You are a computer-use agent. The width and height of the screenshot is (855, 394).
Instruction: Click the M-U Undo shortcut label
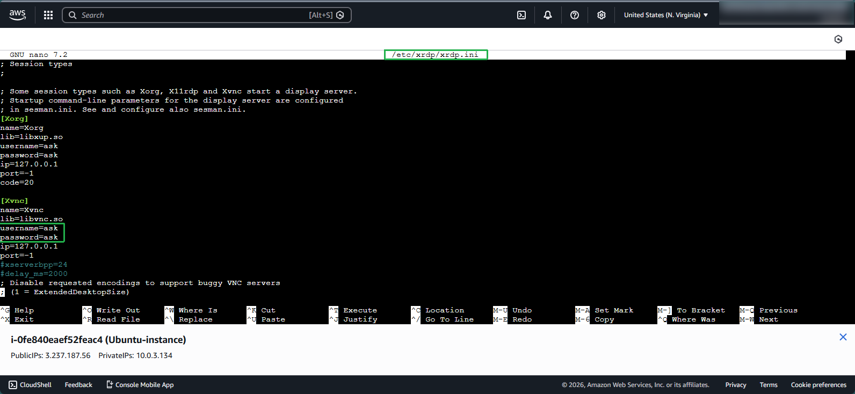point(512,310)
